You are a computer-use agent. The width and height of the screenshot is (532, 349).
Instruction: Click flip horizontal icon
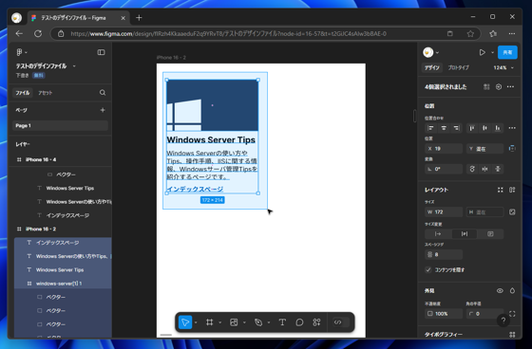(484, 169)
